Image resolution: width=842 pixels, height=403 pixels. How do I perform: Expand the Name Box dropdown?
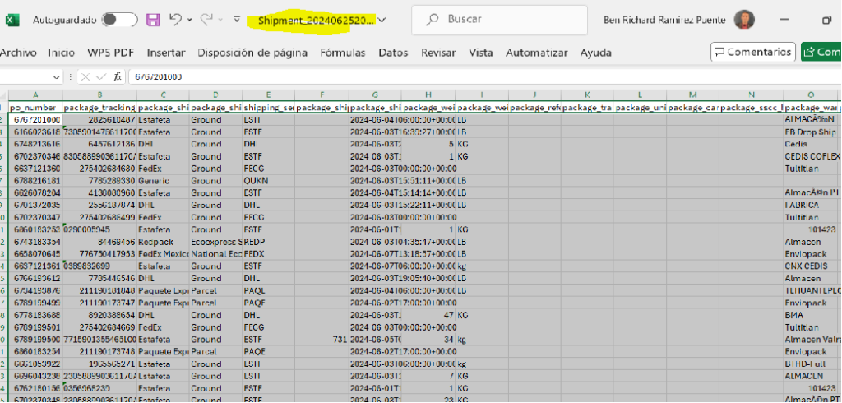coord(58,77)
